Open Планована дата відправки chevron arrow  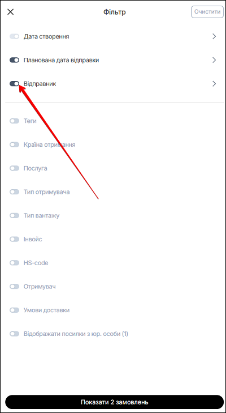point(214,60)
